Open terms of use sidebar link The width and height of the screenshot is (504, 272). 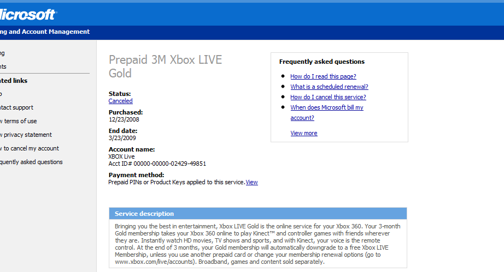[19, 121]
